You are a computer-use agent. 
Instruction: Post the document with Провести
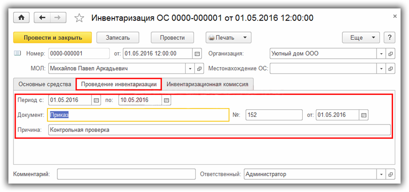pos(172,38)
